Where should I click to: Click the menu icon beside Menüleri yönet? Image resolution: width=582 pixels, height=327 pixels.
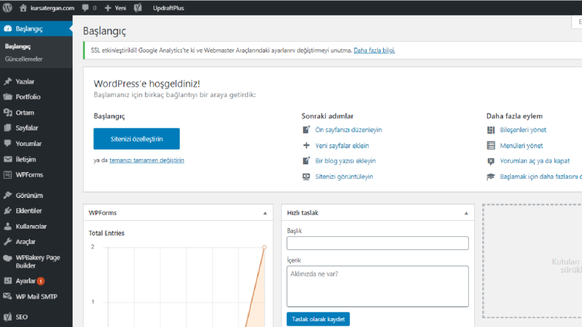coord(491,145)
